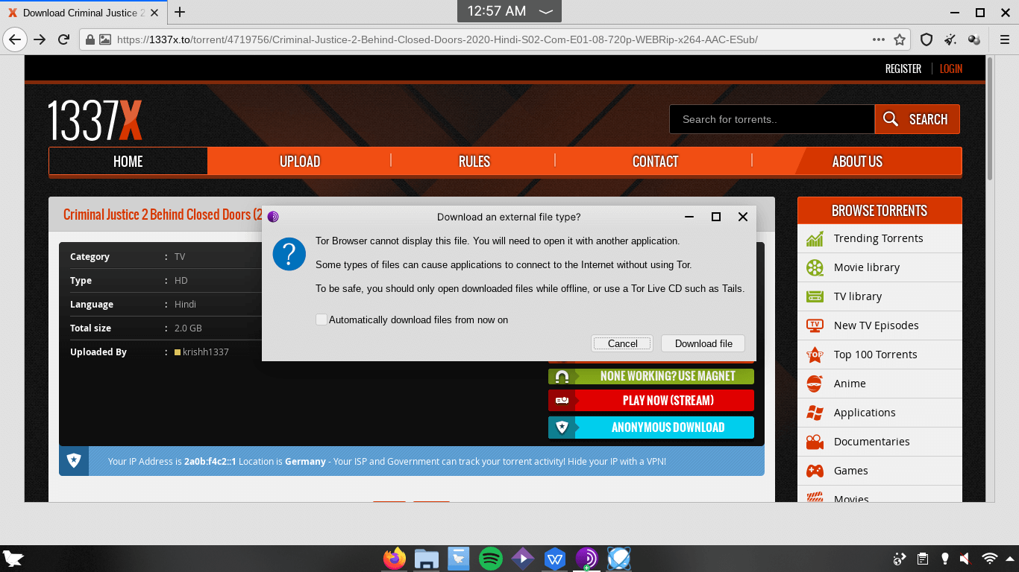Click the Games controller icon

click(x=815, y=471)
